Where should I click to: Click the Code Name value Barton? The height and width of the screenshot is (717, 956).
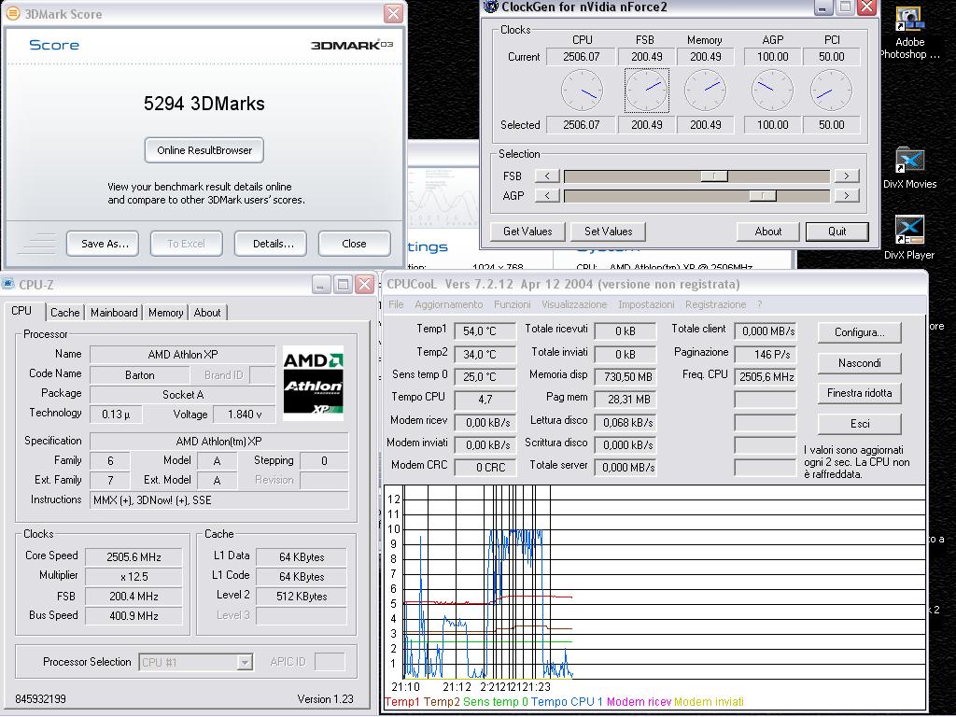(140, 375)
